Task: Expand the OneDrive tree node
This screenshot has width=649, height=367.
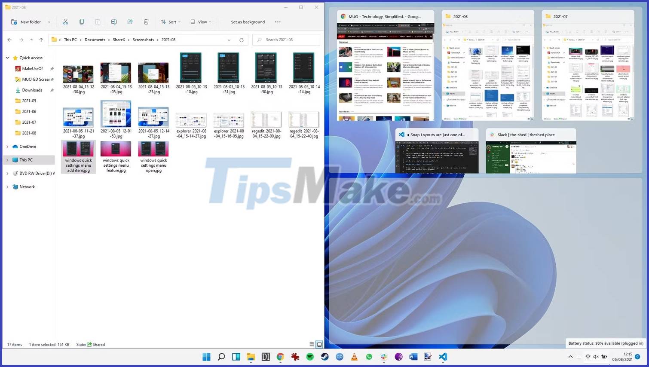Action: point(7,147)
